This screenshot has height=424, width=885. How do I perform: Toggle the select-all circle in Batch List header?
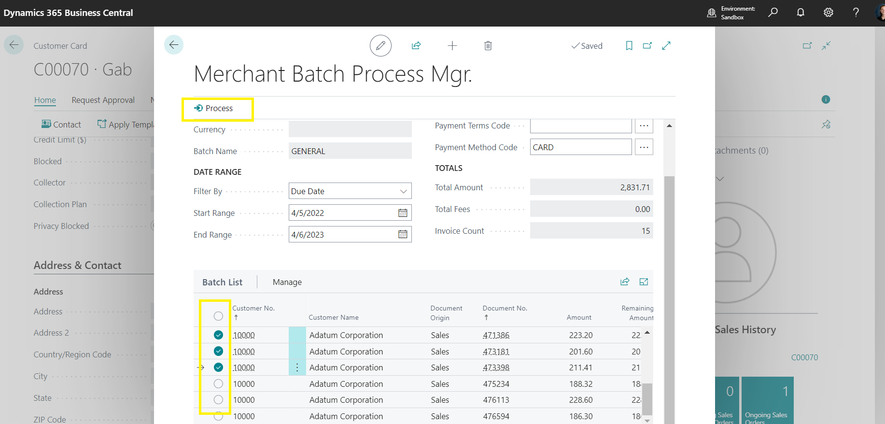point(218,316)
